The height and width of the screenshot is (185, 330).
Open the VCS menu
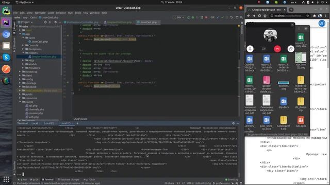tap(86, 13)
